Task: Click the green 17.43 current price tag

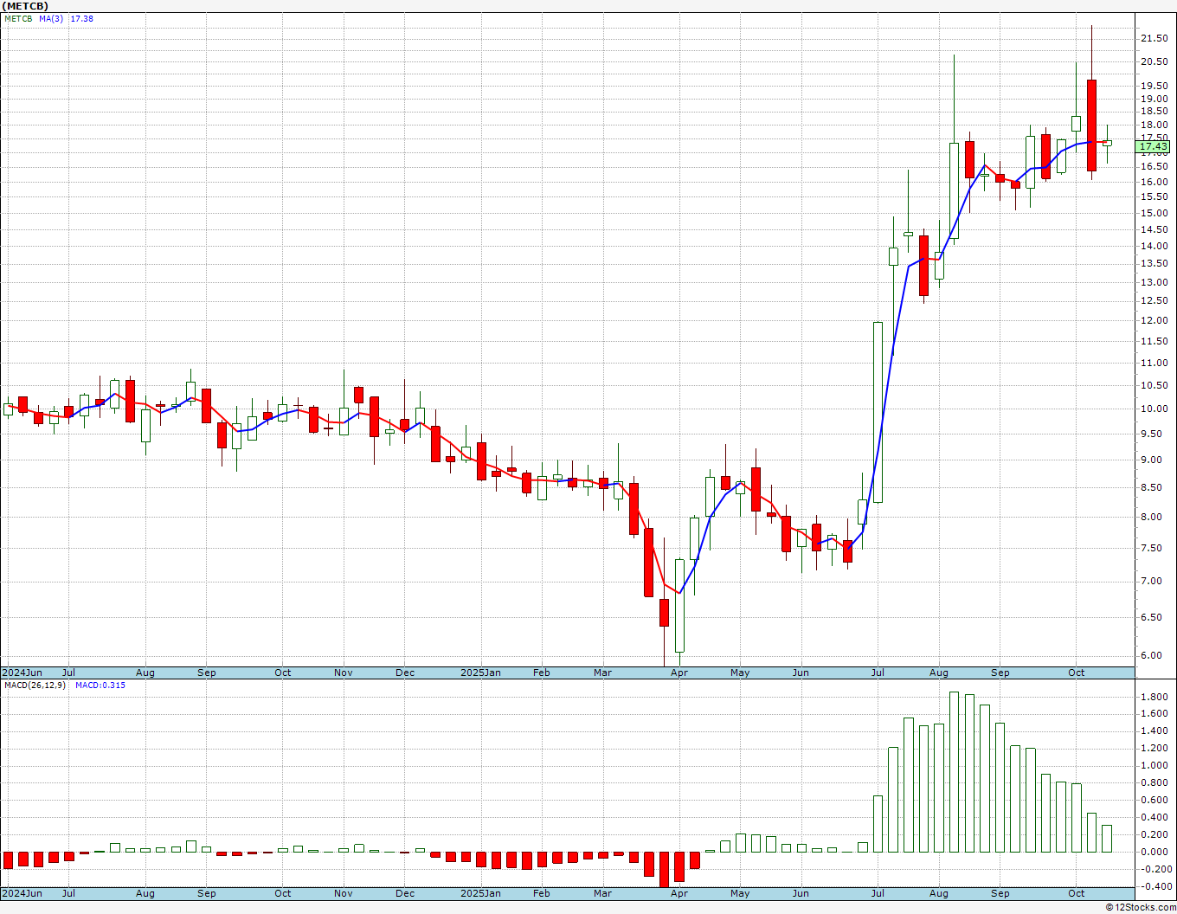Action: tap(1153, 147)
